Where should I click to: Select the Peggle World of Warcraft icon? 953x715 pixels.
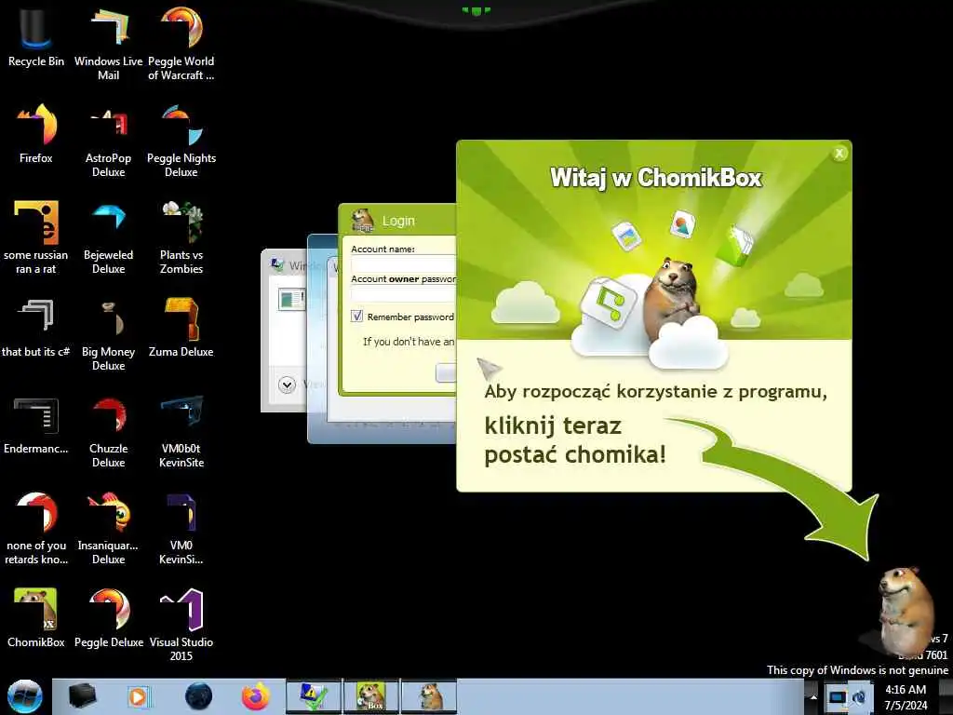pos(181,44)
